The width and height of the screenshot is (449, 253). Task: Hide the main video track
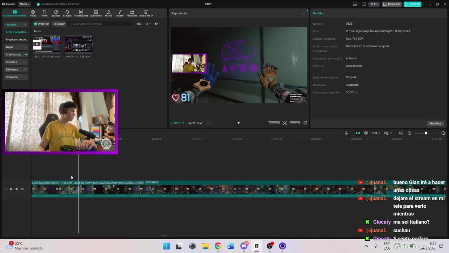coord(16,189)
